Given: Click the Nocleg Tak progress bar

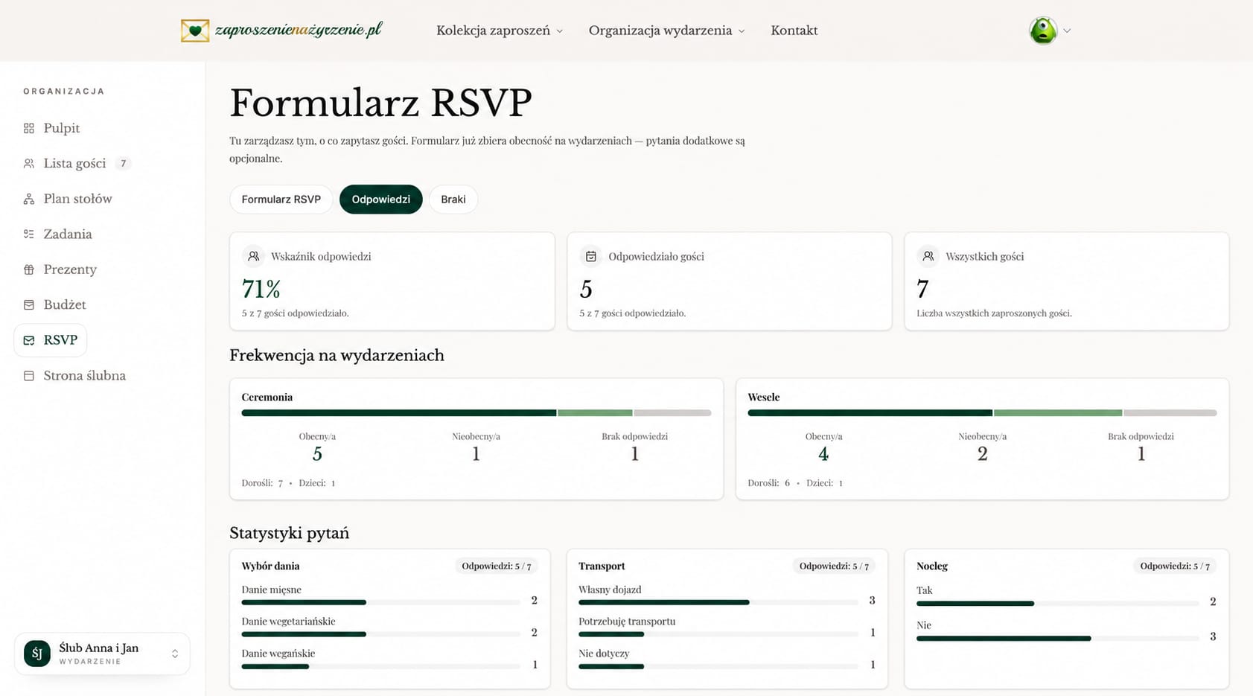Looking at the screenshot, I should coord(1058,603).
